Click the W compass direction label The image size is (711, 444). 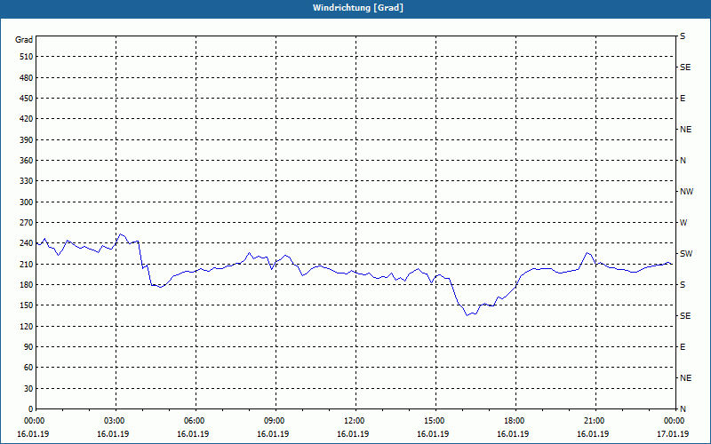683,223
